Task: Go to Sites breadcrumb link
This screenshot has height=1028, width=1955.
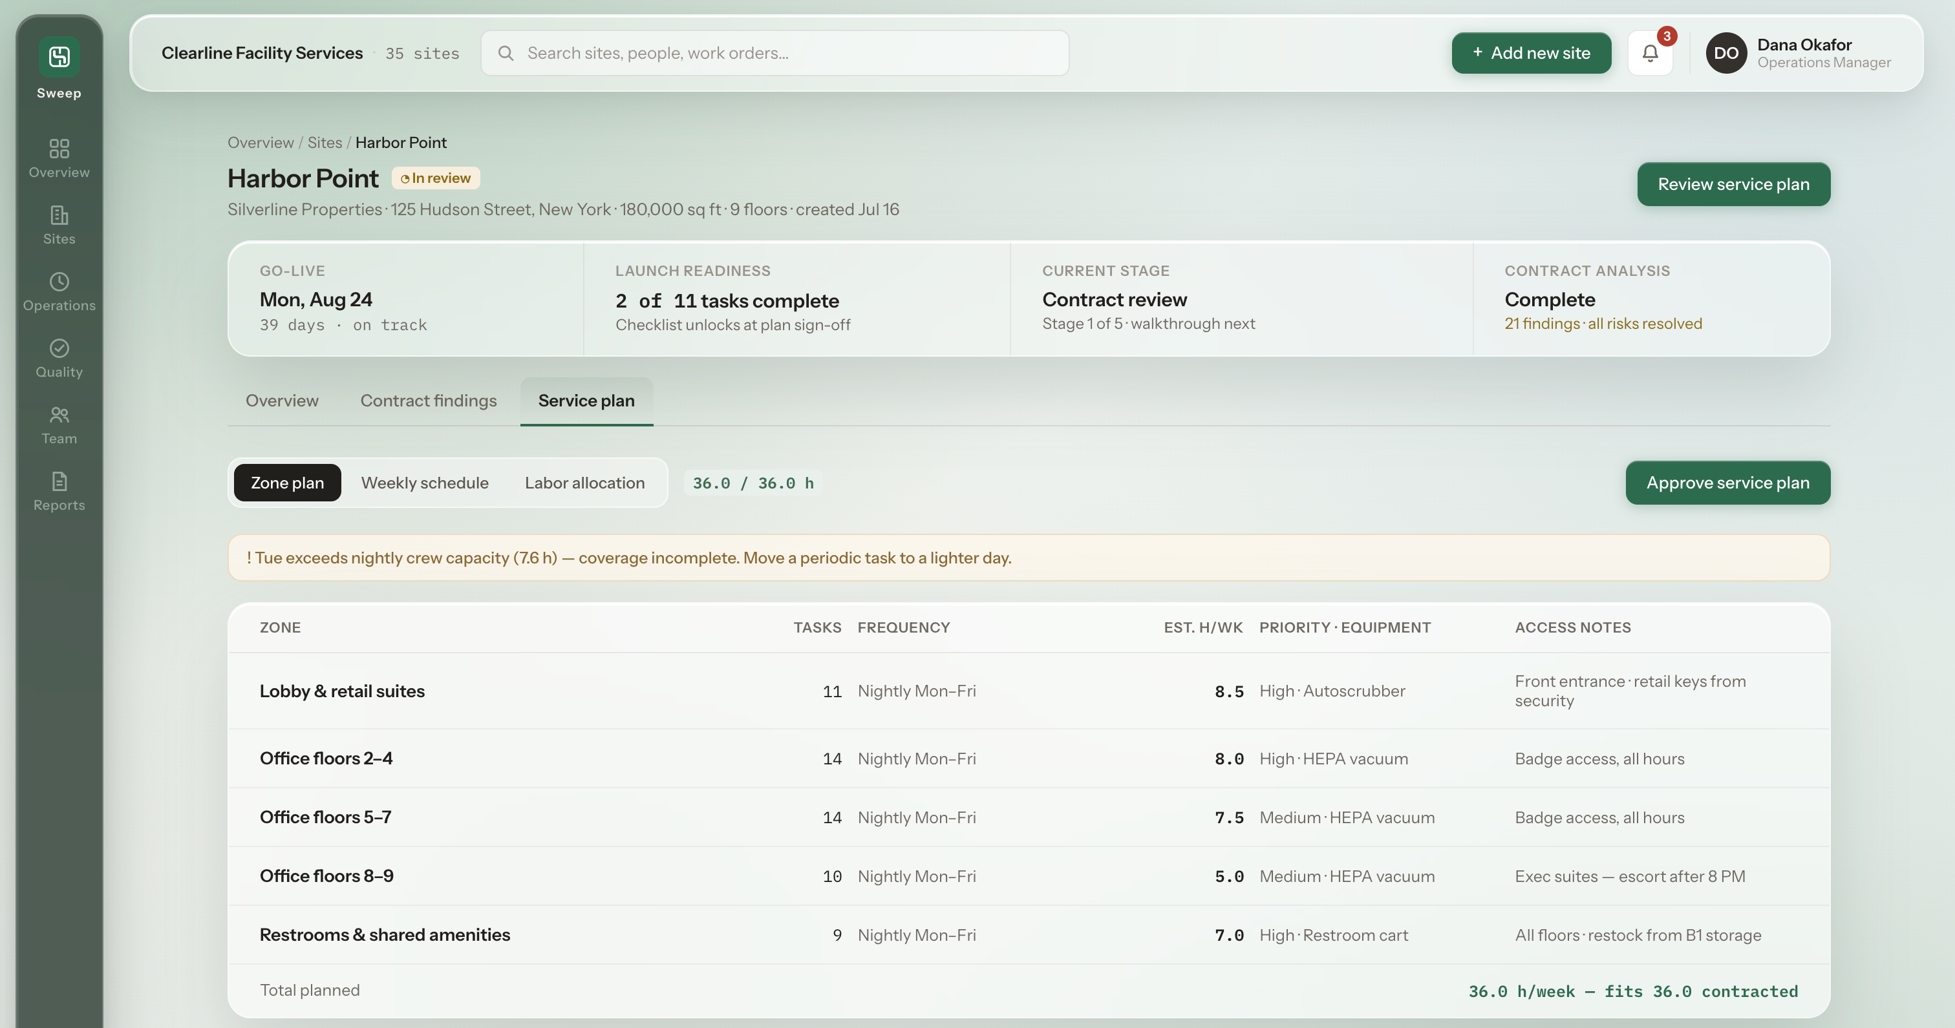Action: (325, 143)
